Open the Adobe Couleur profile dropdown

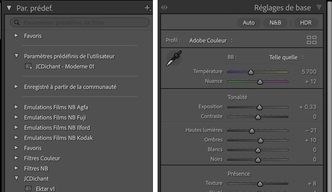tap(211, 40)
